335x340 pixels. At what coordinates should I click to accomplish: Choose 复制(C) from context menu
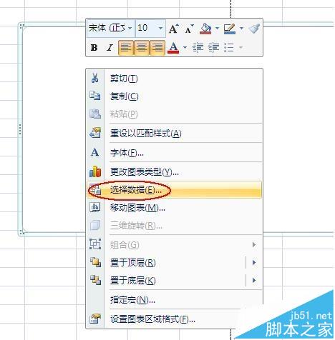174,96
